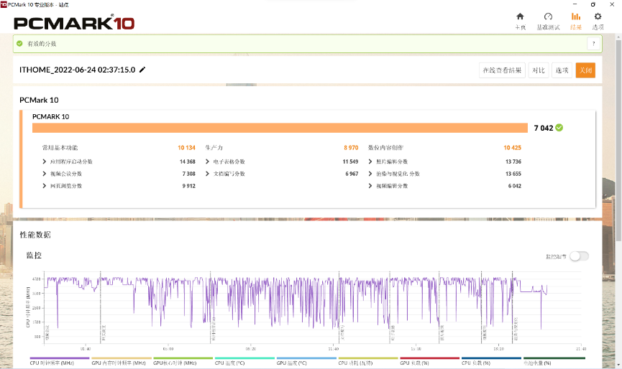Go to the Home (主页) tab icon
The width and height of the screenshot is (622, 369).
[x=520, y=17]
